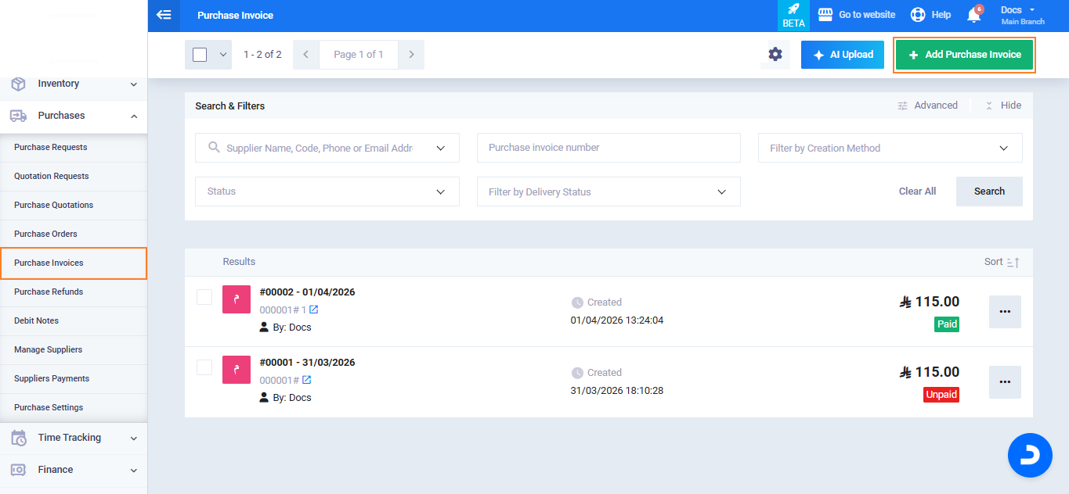Open the notifications bell
1069x494 pixels.
[x=973, y=15]
